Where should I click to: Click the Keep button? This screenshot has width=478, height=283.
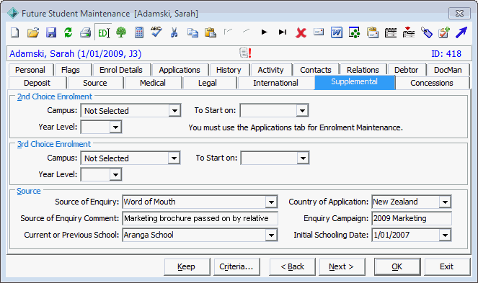pos(187,266)
